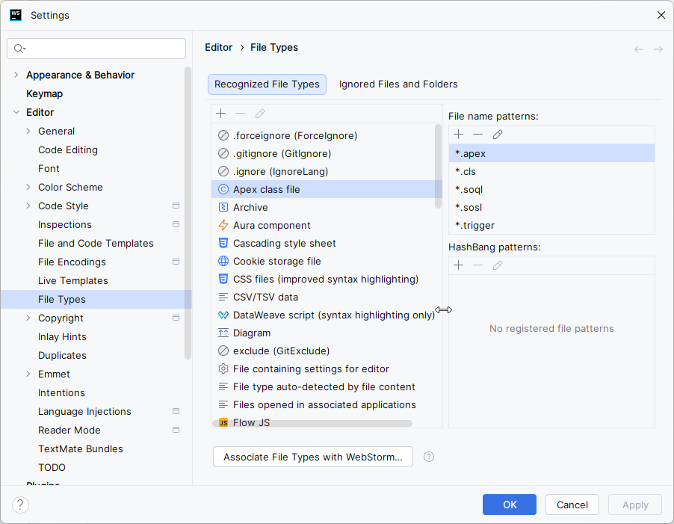Click the Flow JS icon

point(223,423)
